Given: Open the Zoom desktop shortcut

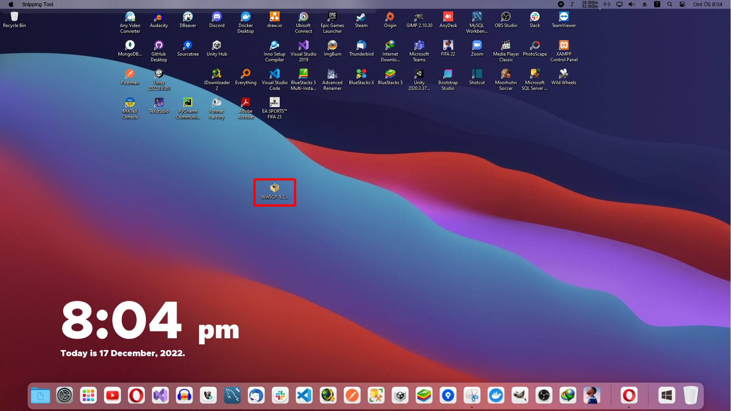Looking at the screenshot, I should (x=477, y=48).
